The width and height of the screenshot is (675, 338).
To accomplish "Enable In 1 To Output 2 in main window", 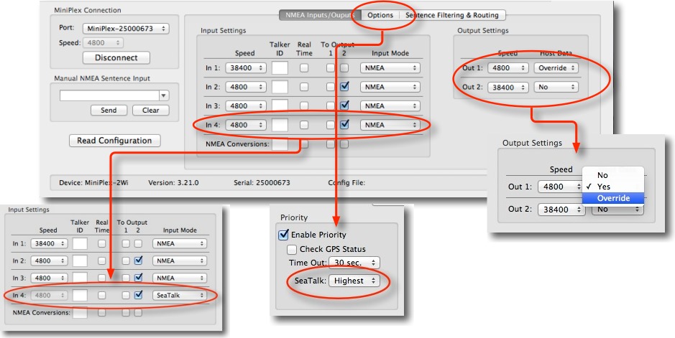I will (344, 68).
